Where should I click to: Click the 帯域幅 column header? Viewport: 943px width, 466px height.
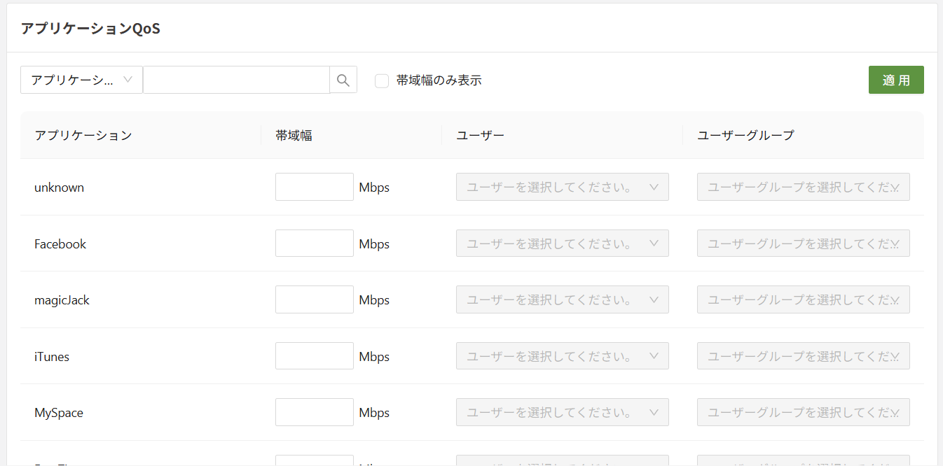[x=294, y=135]
